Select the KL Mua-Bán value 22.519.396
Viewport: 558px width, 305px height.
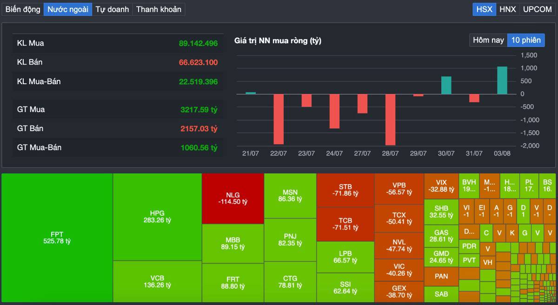pos(198,82)
